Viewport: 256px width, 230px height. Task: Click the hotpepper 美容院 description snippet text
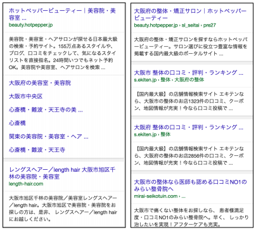[x=63, y=53]
